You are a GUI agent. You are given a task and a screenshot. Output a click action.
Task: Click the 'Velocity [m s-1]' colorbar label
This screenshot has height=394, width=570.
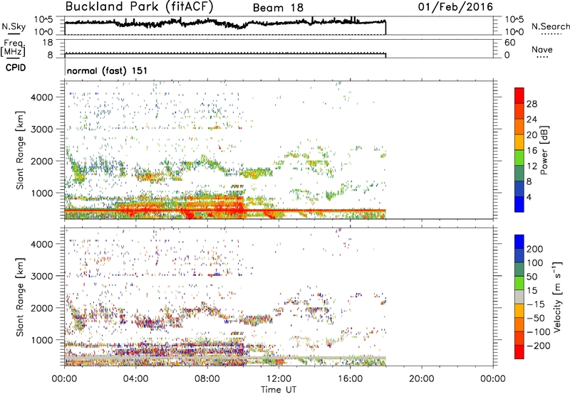pos(557,297)
